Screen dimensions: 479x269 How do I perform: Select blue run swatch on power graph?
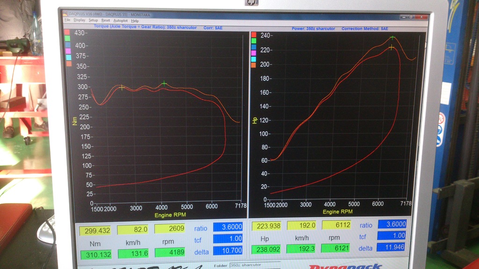pyautogui.click(x=254, y=47)
